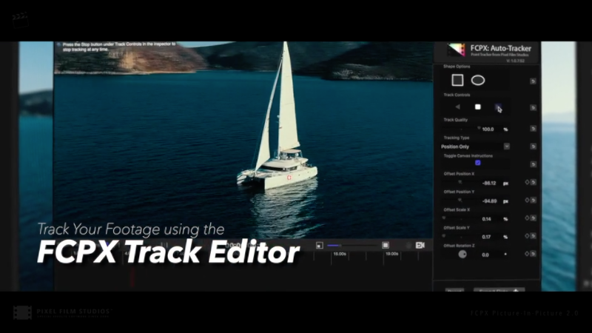Click the 19.00s timeline ruler mark
The image size is (592, 333).
pos(391,254)
